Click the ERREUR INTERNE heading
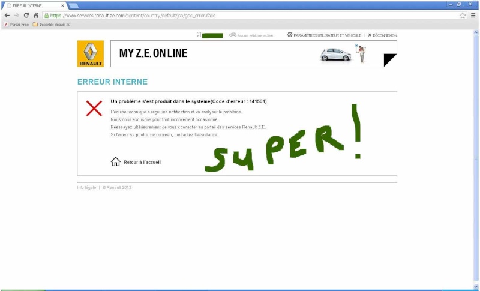This screenshot has height=291, width=480. tap(112, 82)
